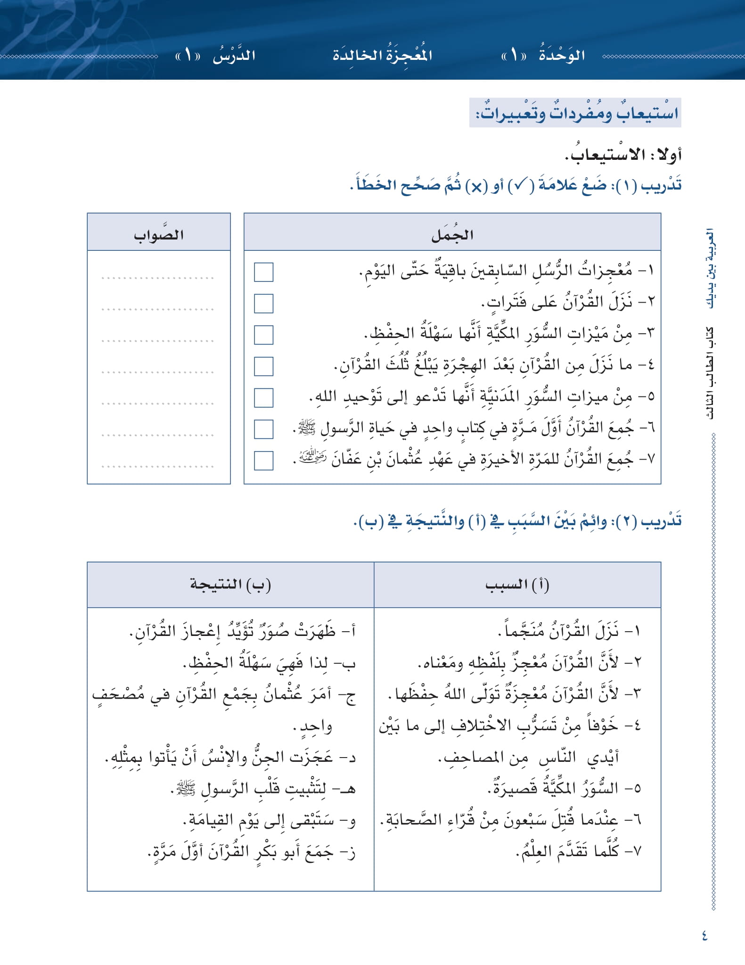Click the (ب) النتيجة table header

(230, 585)
